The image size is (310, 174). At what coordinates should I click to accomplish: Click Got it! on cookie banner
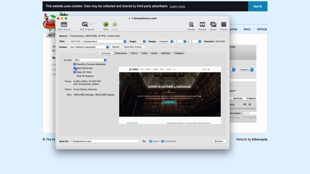tap(258, 6)
